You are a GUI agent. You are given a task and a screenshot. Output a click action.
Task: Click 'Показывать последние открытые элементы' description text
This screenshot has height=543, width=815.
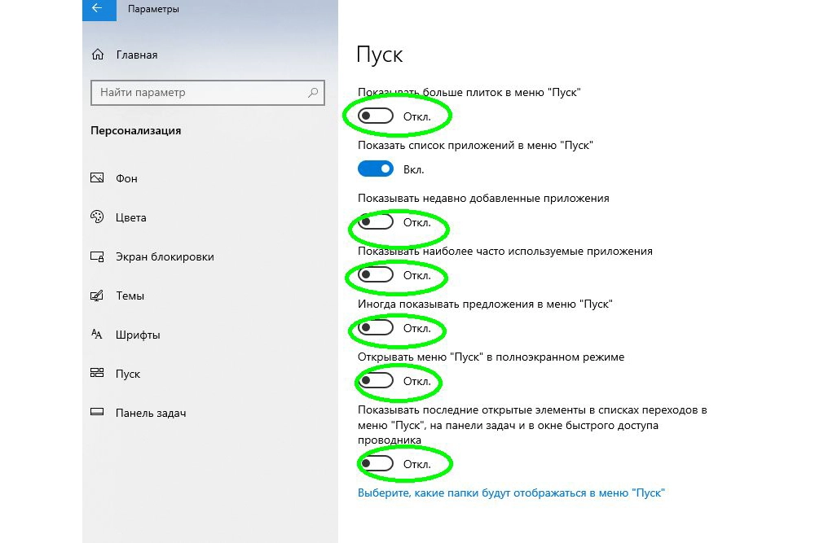point(532,425)
